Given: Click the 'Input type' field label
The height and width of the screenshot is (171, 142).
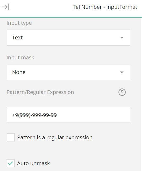Looking at the screenshot, I should (x=19, y=23).
